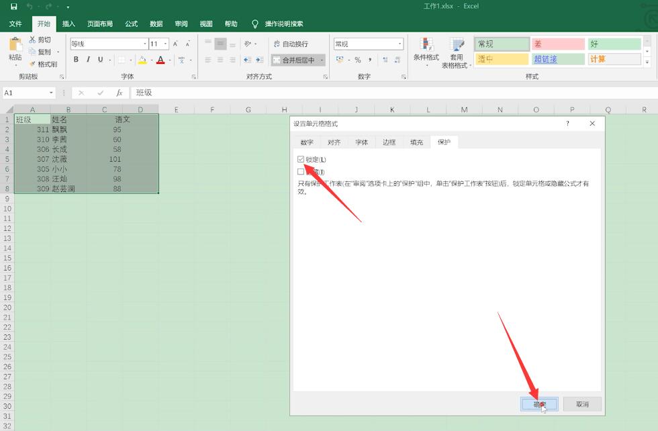Click the 自动换行 wrap text button

[x=291, y=44]
